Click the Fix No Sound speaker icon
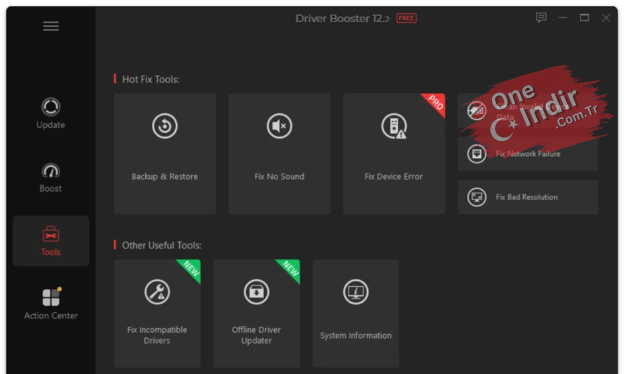Image resolution: width=624 pixels, height=374 pixels. pyautogui.click(x=279, y=126)
